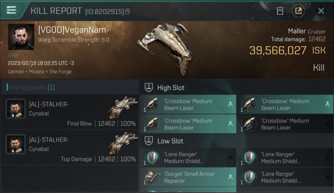The width and height of the screenshot is (334, 193).
Task: View VeganNam pilot portrait
Action: [x=21, y=37]
